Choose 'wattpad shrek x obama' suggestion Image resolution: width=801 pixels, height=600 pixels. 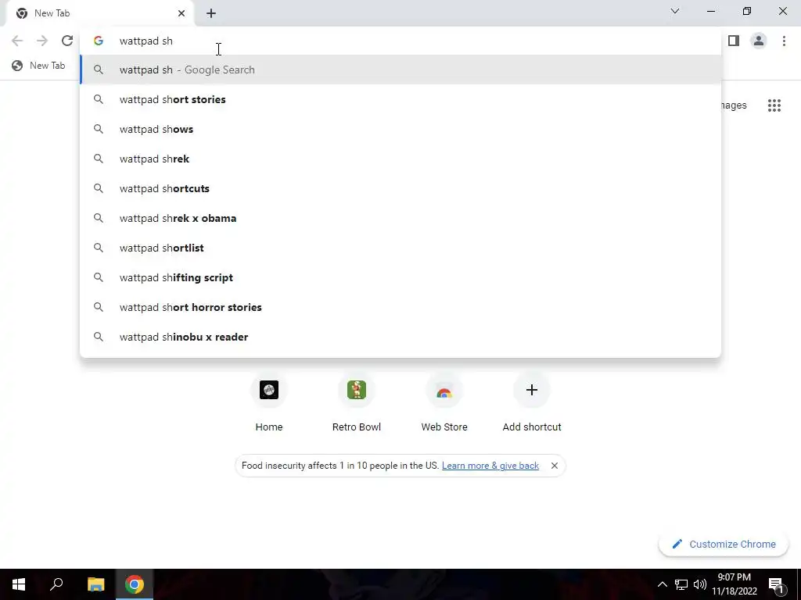400,219
